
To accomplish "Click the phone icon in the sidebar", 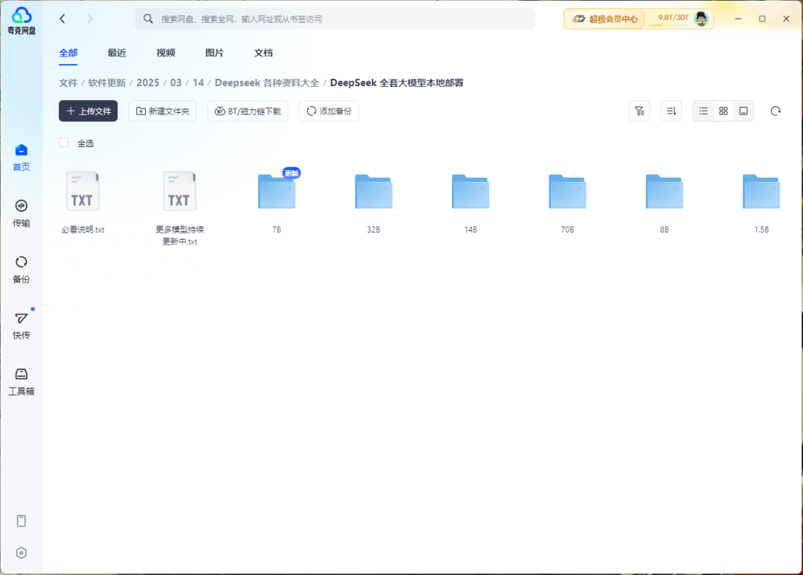I will tap(21, 521).
